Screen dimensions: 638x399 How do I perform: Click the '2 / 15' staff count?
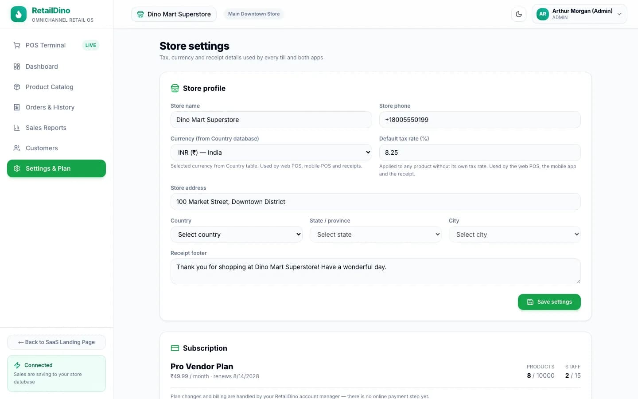click(573, 376)
